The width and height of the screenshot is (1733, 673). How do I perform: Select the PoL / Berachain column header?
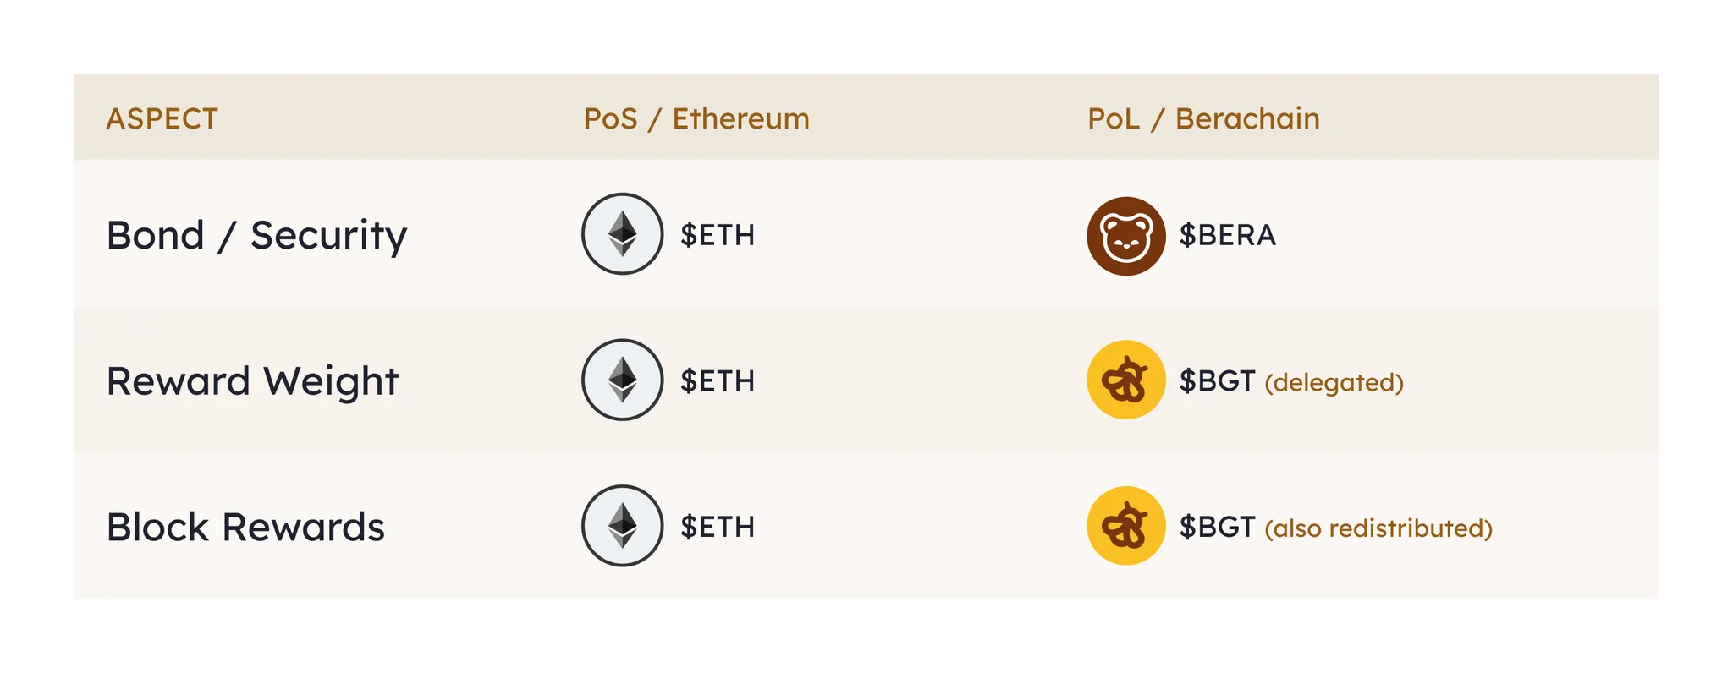[x=1203, y=118]
